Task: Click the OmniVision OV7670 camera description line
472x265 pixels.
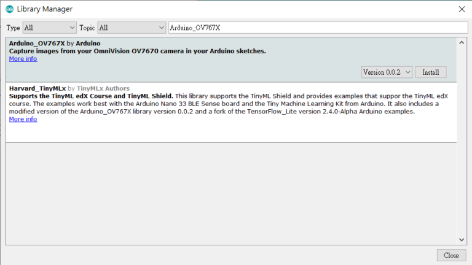Action: [x=138, y=51]
